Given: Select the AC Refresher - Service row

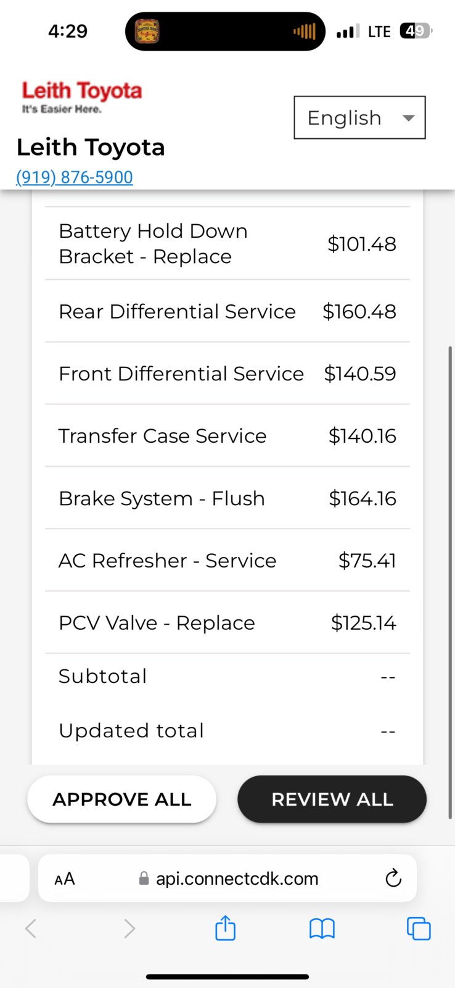Looking at the screenshot, I should (227, 560).
